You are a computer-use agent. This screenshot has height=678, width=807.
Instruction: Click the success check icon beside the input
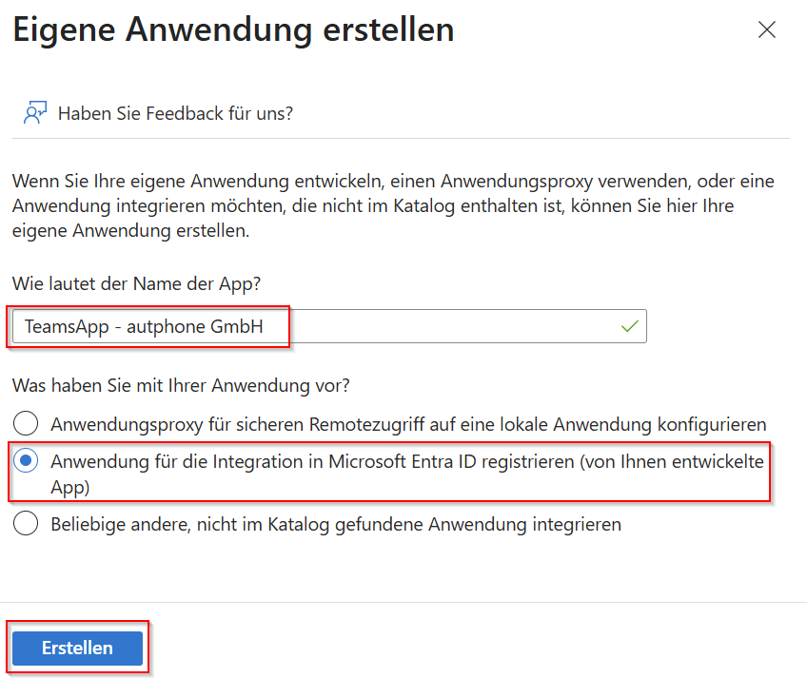coord(627,325)
